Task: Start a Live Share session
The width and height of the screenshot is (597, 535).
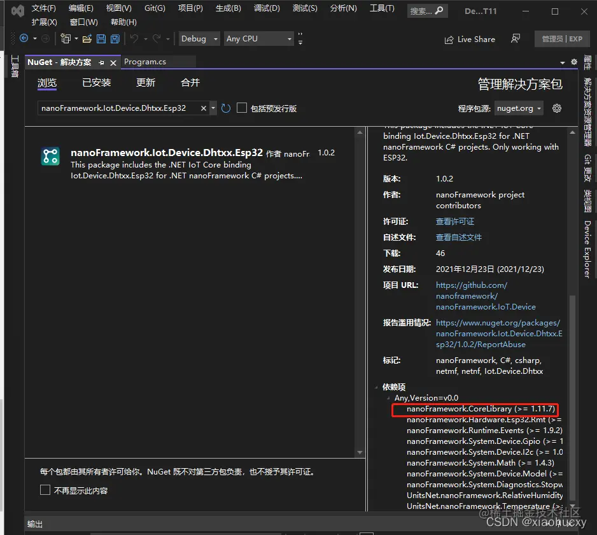Action: 470,39
